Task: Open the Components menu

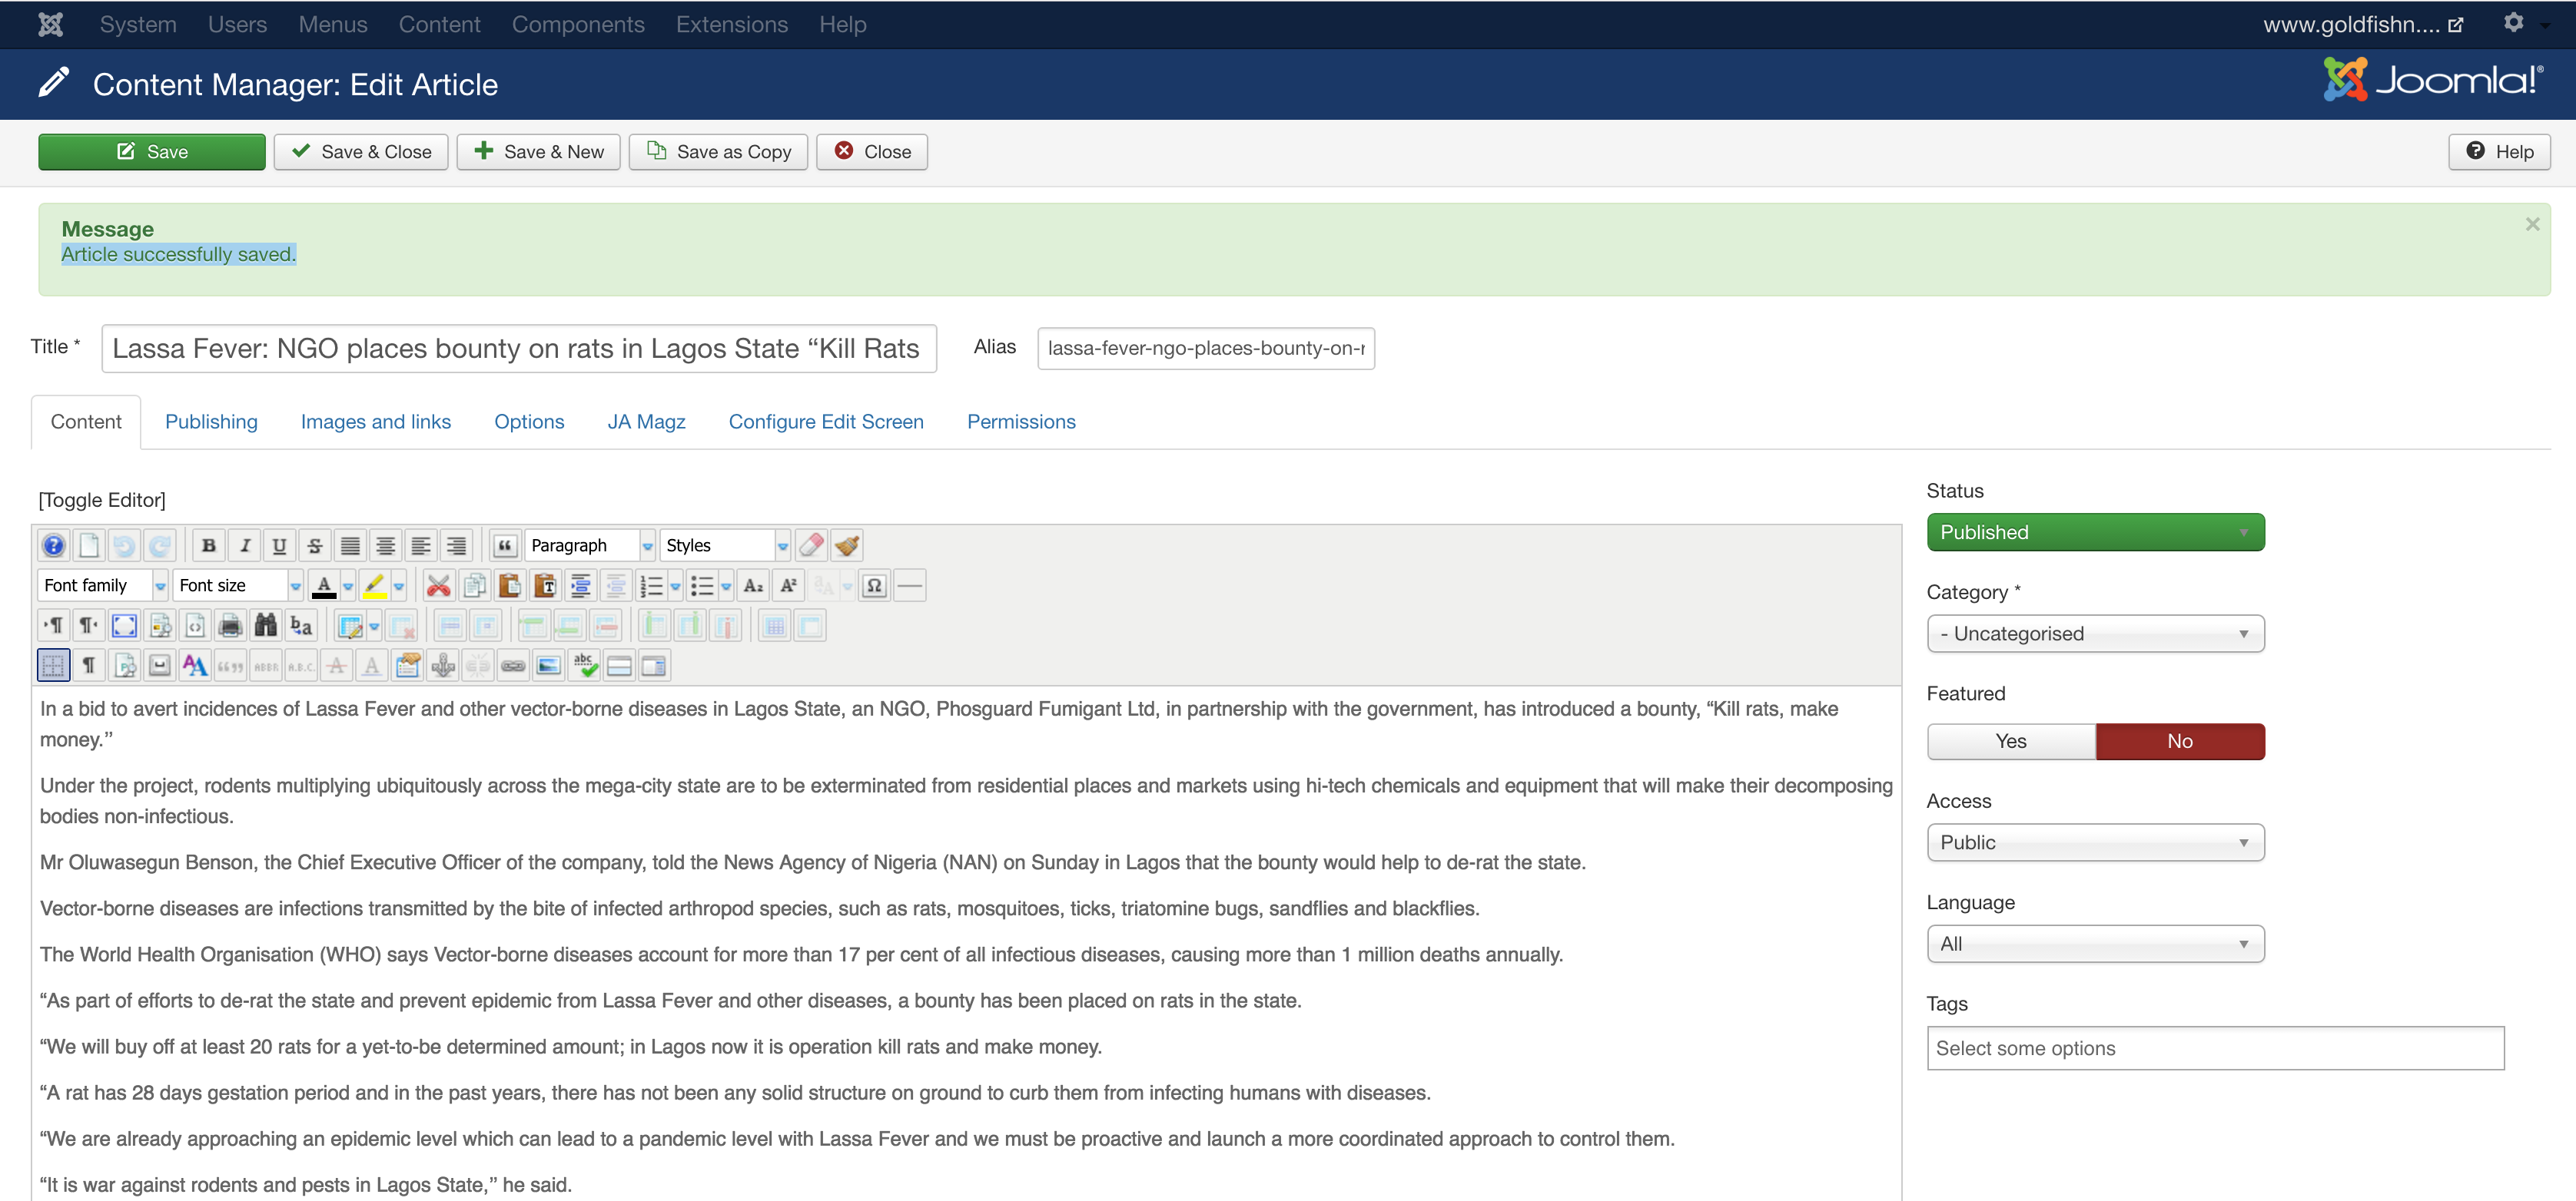Action: click(578, 24)
